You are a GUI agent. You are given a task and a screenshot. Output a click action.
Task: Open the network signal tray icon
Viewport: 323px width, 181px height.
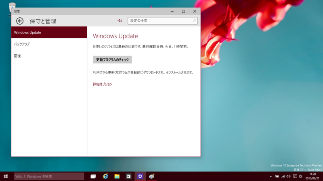(283, 176)
